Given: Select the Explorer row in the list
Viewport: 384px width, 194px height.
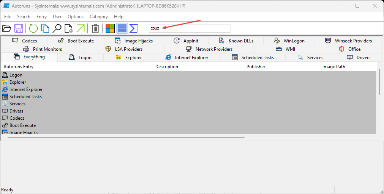Looking at the screenshot, I should click(x=189, y=82).
